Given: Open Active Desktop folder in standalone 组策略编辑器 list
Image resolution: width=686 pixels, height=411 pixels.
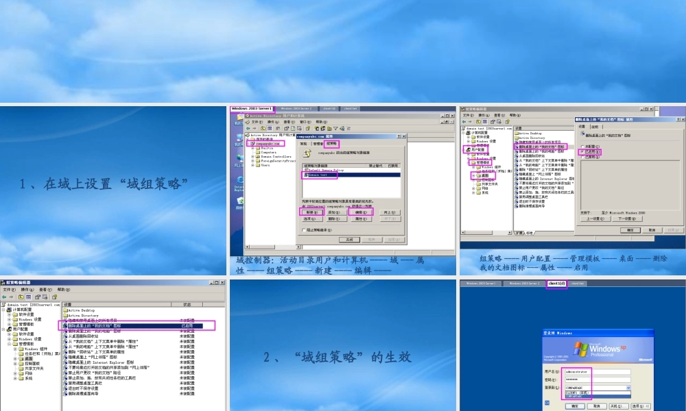Looking at the screenshot, I should (x=80, y=310).
